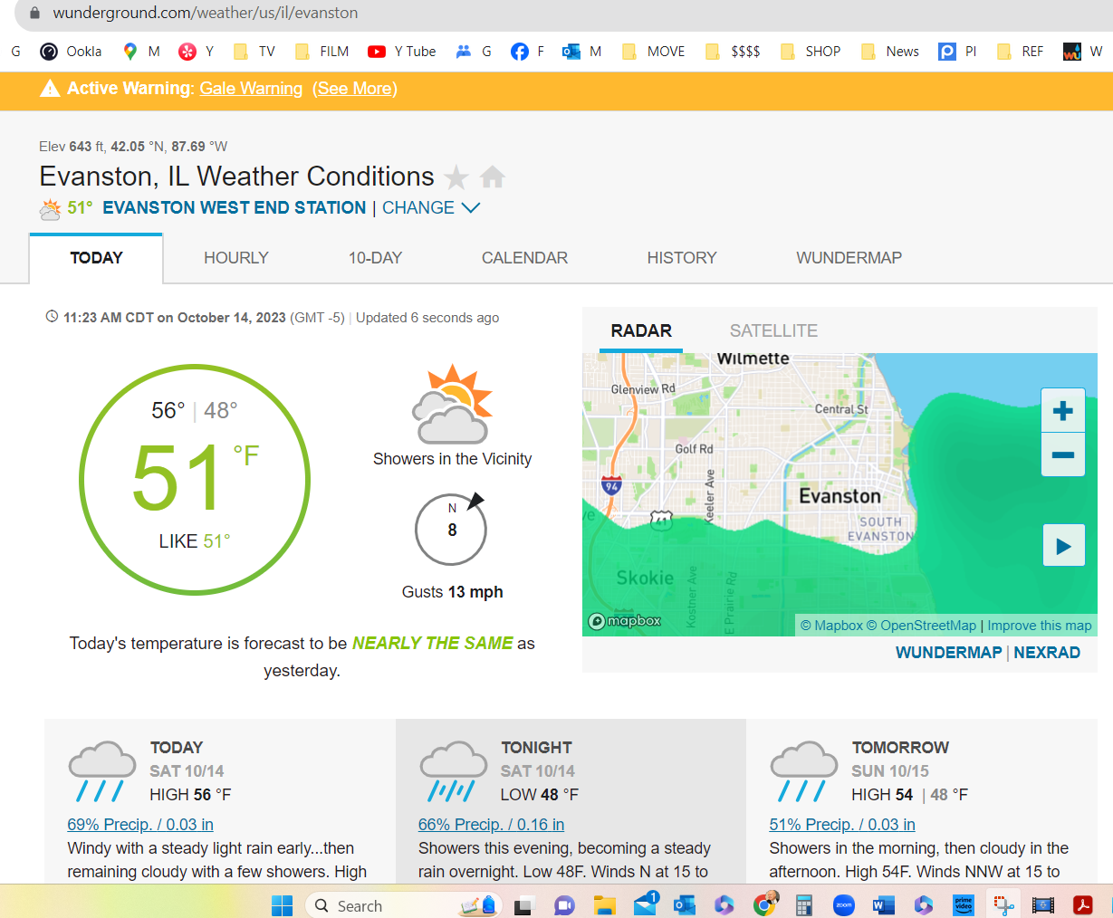Viewport: 1113px width, 918px height.
Task: Open the OpenStreetMap attribution link
Action: click(921, 626)
